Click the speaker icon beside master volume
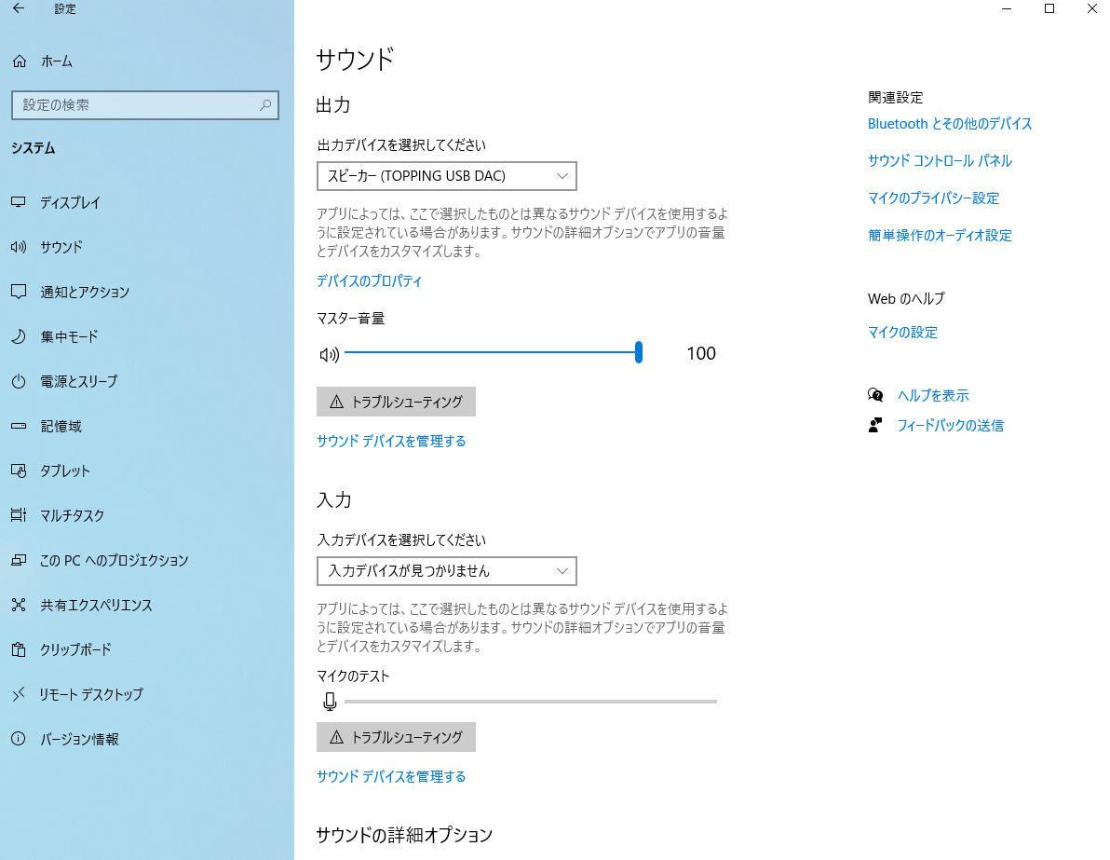The image size is (1110, 860). click(x=330, y=352)
